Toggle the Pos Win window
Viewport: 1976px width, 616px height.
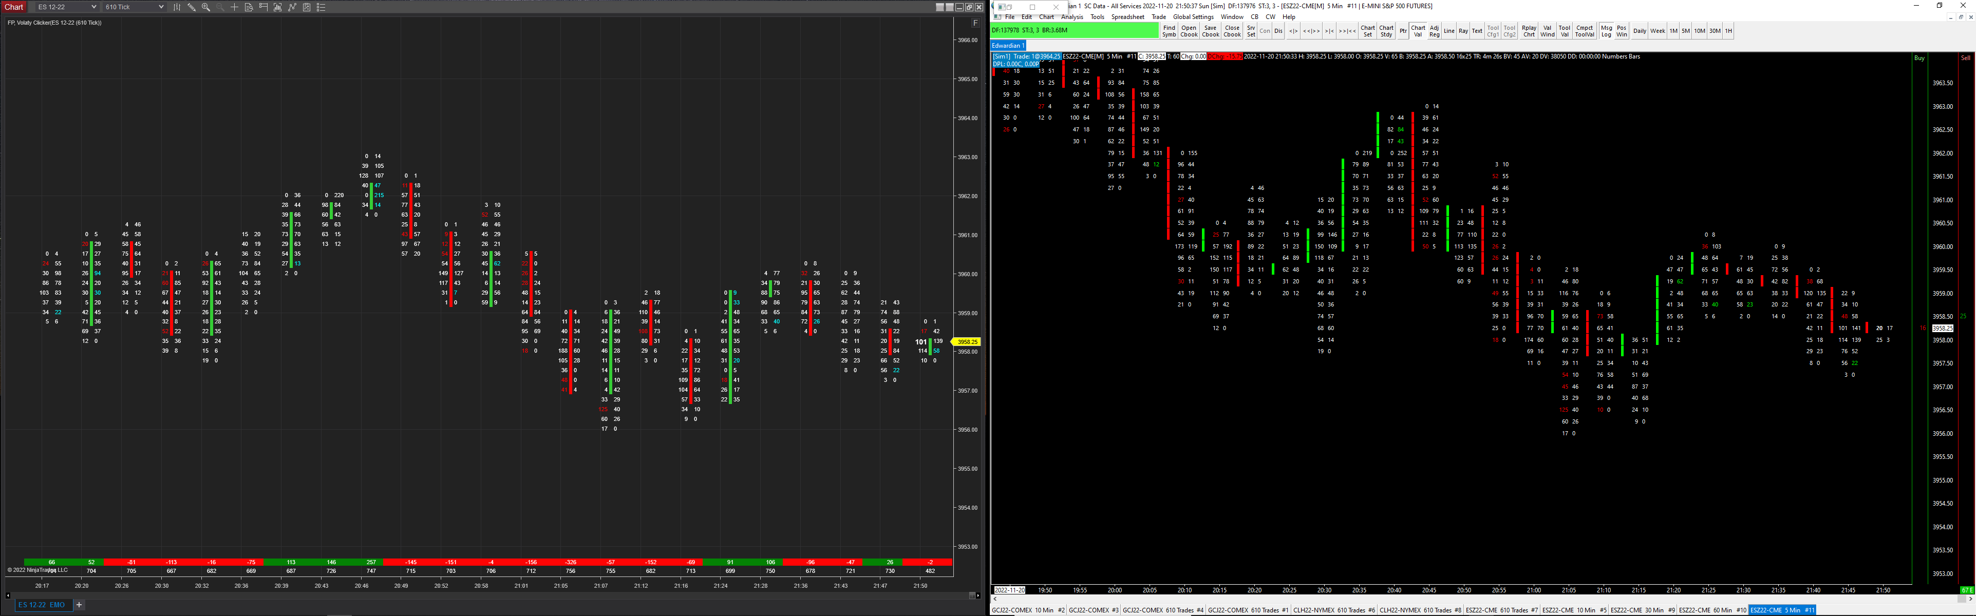pyautogui.click(x=1622, y=31)
